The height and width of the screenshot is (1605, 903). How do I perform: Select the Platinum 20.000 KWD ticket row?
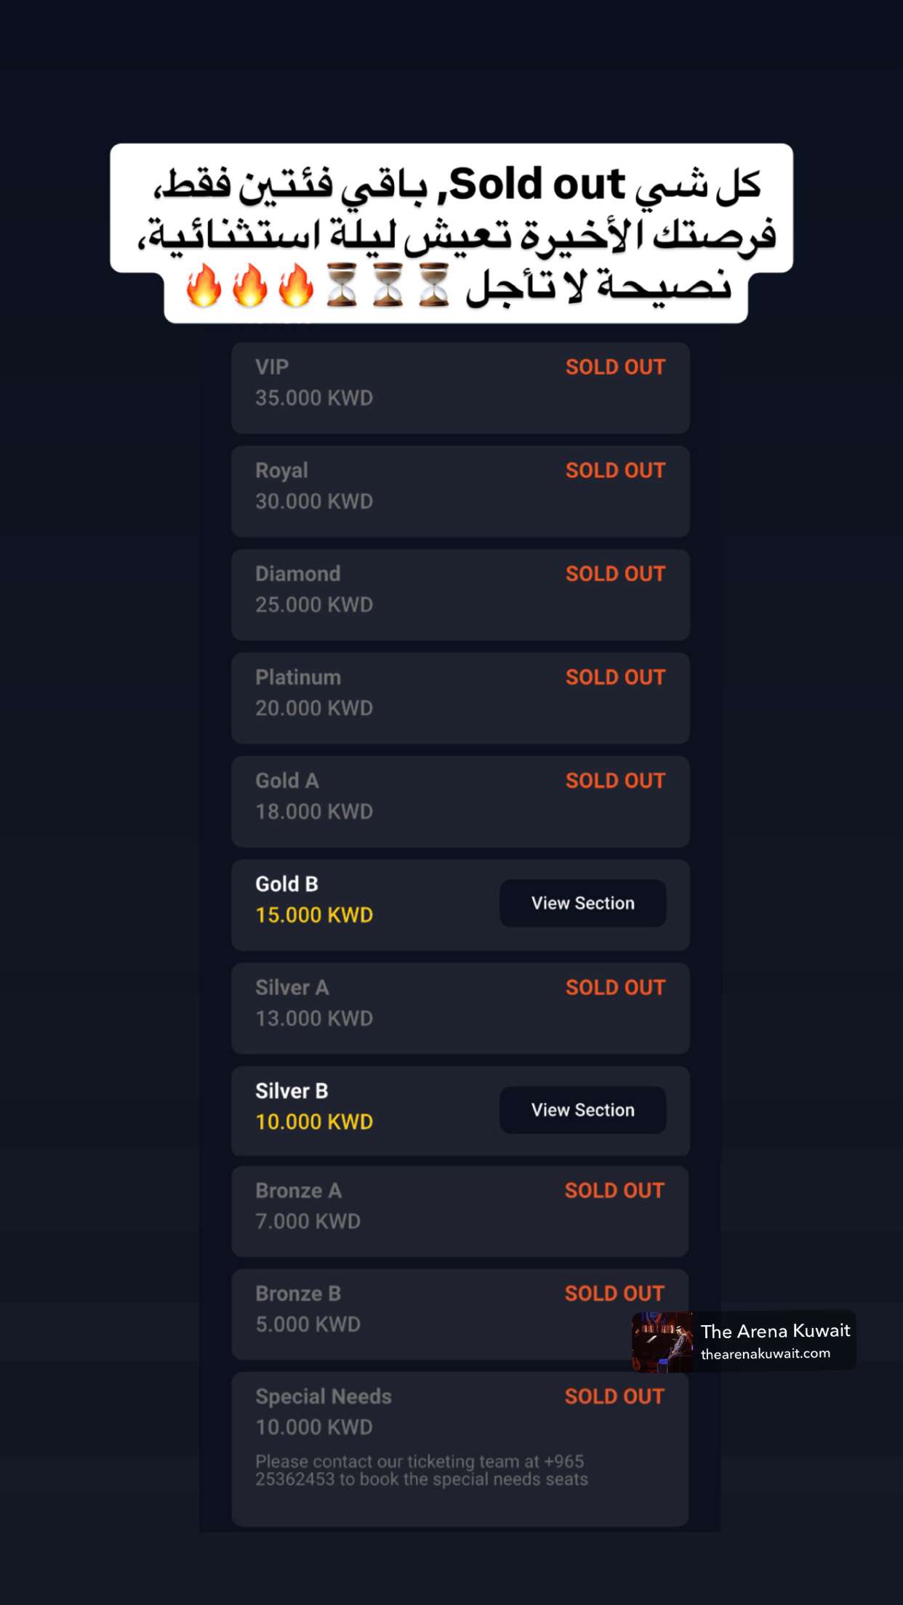click(x=460, y=698)
